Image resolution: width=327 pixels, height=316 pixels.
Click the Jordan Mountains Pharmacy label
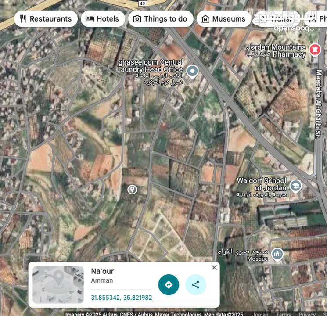click(x=276, y=50)
